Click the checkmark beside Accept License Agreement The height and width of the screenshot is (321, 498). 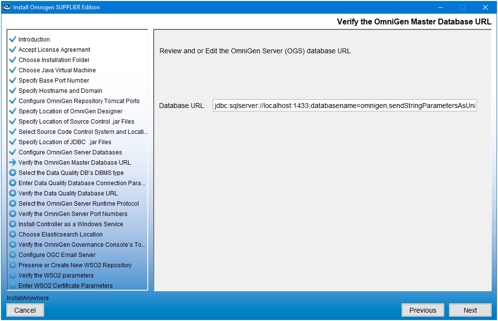pyautogui.click(x=13, y=49)
